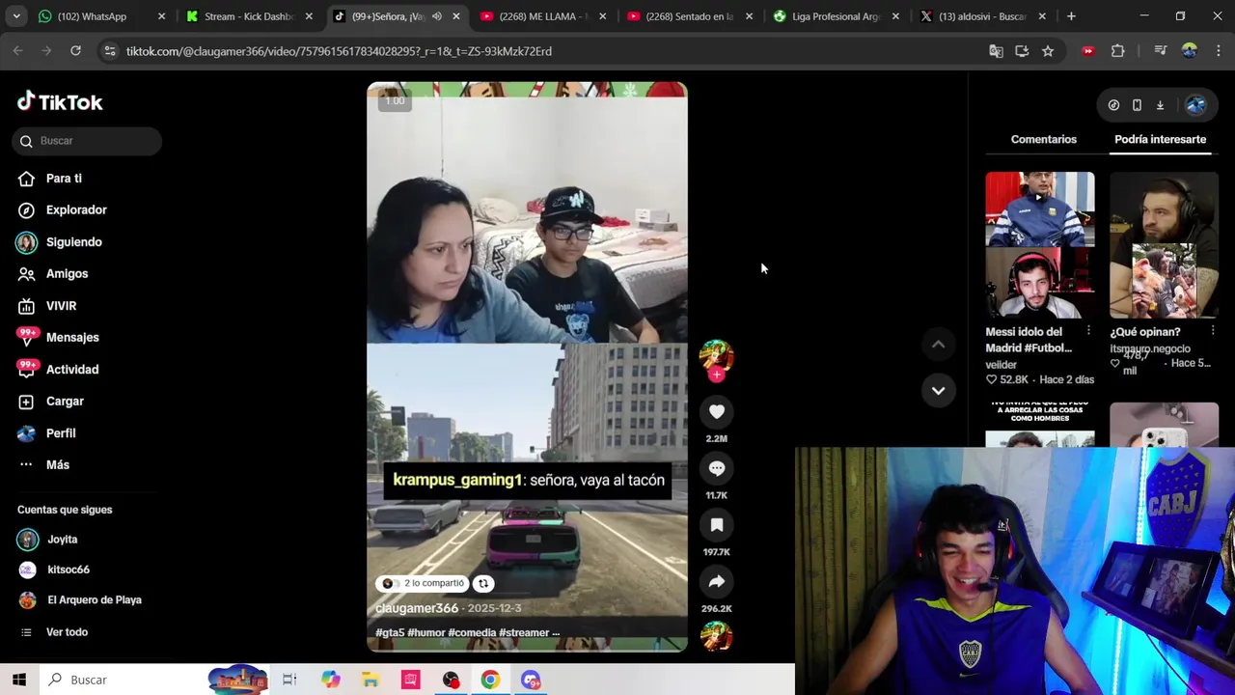Open Chrome media controls icon
1235x695 pixels.
(x=1161, y=51)
